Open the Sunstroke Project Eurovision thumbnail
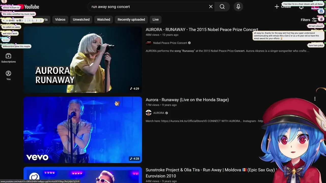326x183 pixels. tap(83, 175)
